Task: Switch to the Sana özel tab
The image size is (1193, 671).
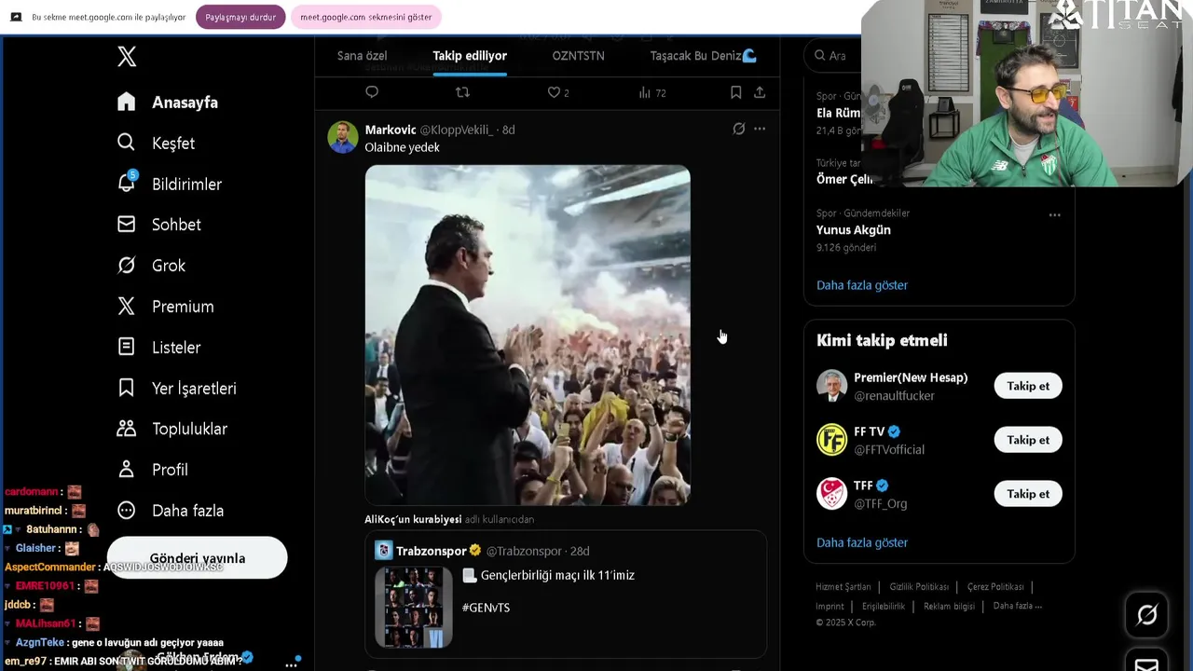Action: click(x=362, y=56)
